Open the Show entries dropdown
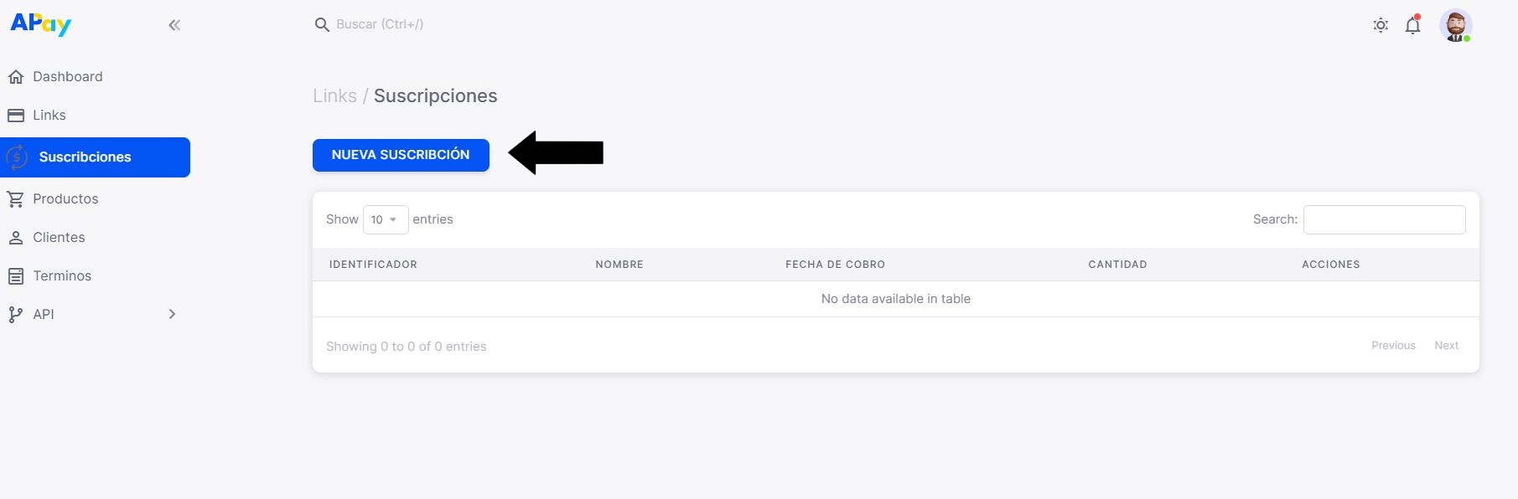The height and width of the screenshot is (499, 1518). click(385, 219)
